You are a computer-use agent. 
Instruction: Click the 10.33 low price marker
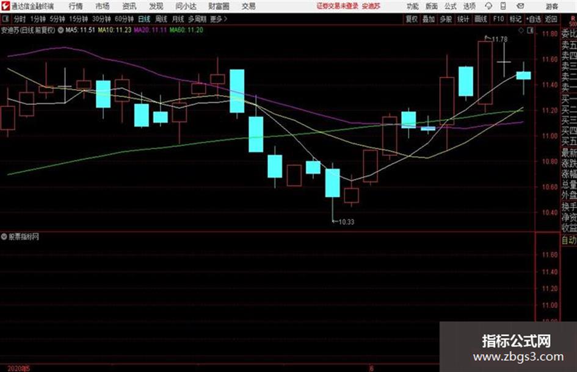[x=346, y=222]
